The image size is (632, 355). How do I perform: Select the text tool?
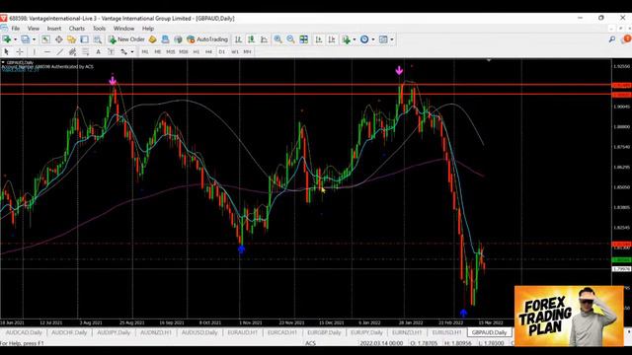pos(98,52)
